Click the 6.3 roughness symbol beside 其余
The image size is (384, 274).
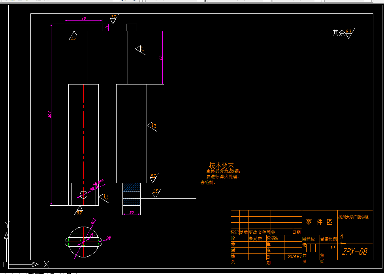(350, 34)
